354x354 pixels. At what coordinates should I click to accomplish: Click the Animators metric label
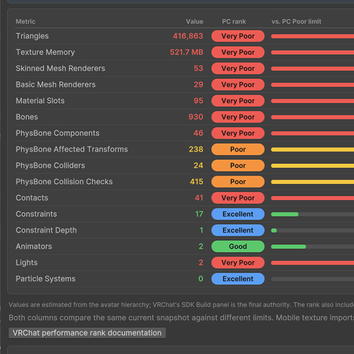coord(34,246)
